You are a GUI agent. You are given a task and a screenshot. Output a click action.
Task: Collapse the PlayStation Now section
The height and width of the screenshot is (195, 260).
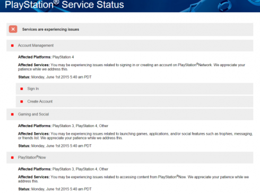tap(130, 157)
